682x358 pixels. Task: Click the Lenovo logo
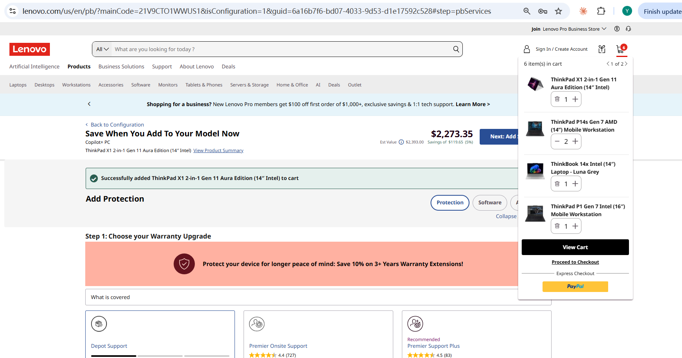(x=29, y=49)
